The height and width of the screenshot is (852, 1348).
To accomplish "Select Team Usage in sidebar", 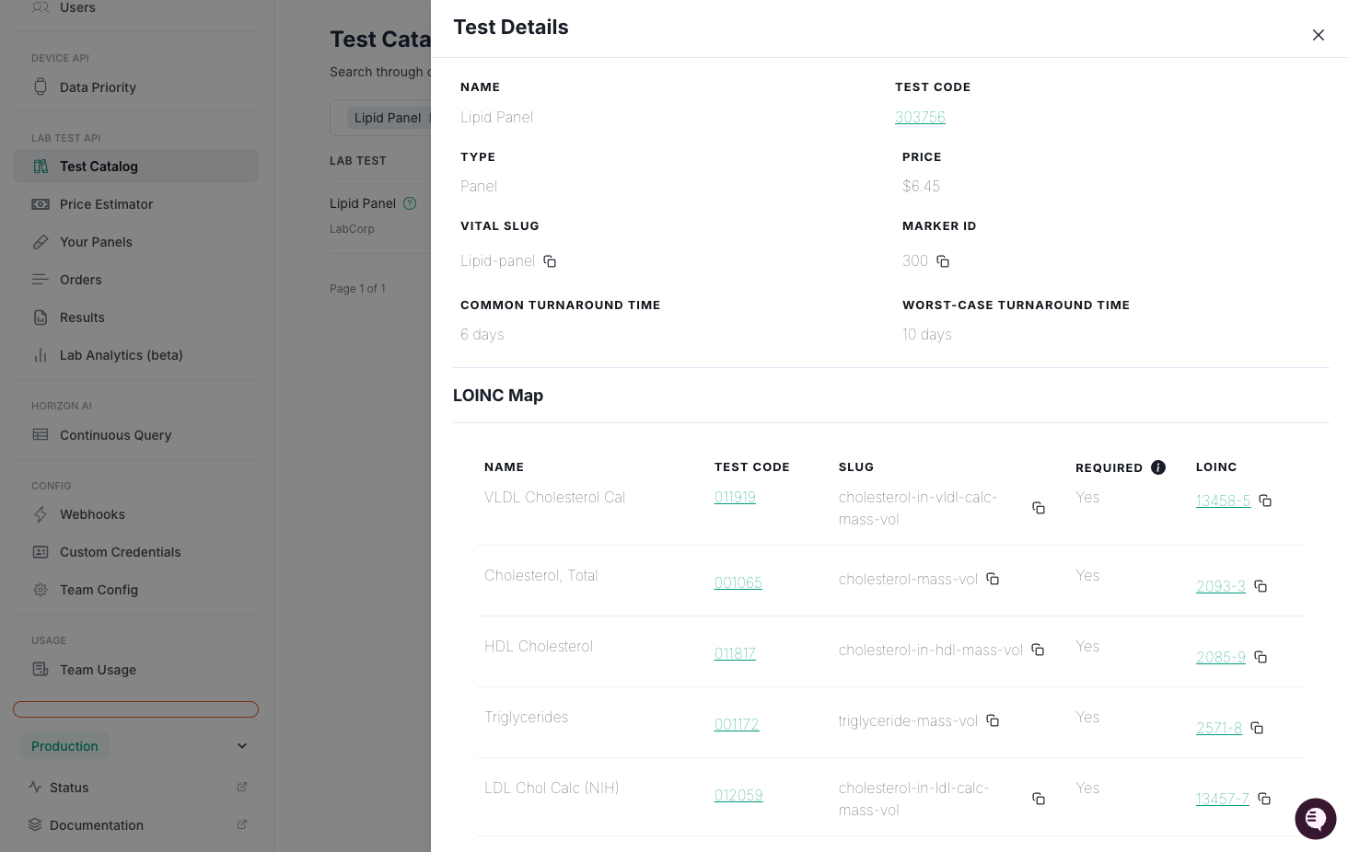I will point(98,670).
